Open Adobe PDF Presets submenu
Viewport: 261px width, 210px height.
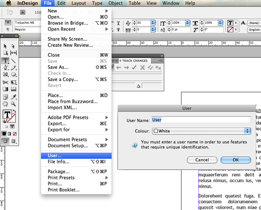click(76, 118)
